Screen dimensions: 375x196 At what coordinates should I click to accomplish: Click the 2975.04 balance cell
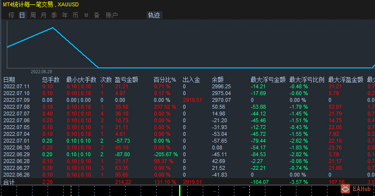222,93
